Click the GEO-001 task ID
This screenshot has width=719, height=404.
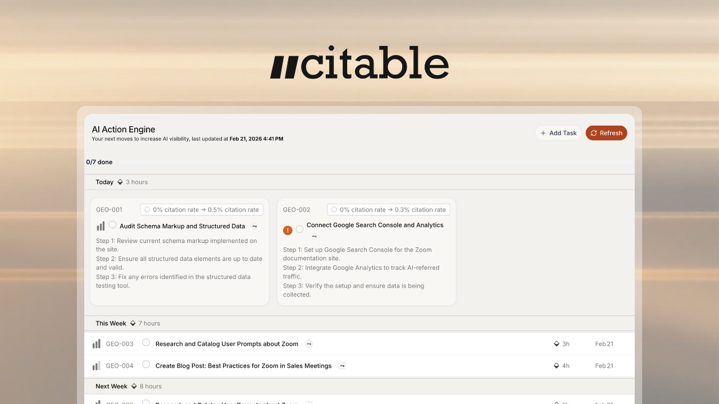click(109, 210)
